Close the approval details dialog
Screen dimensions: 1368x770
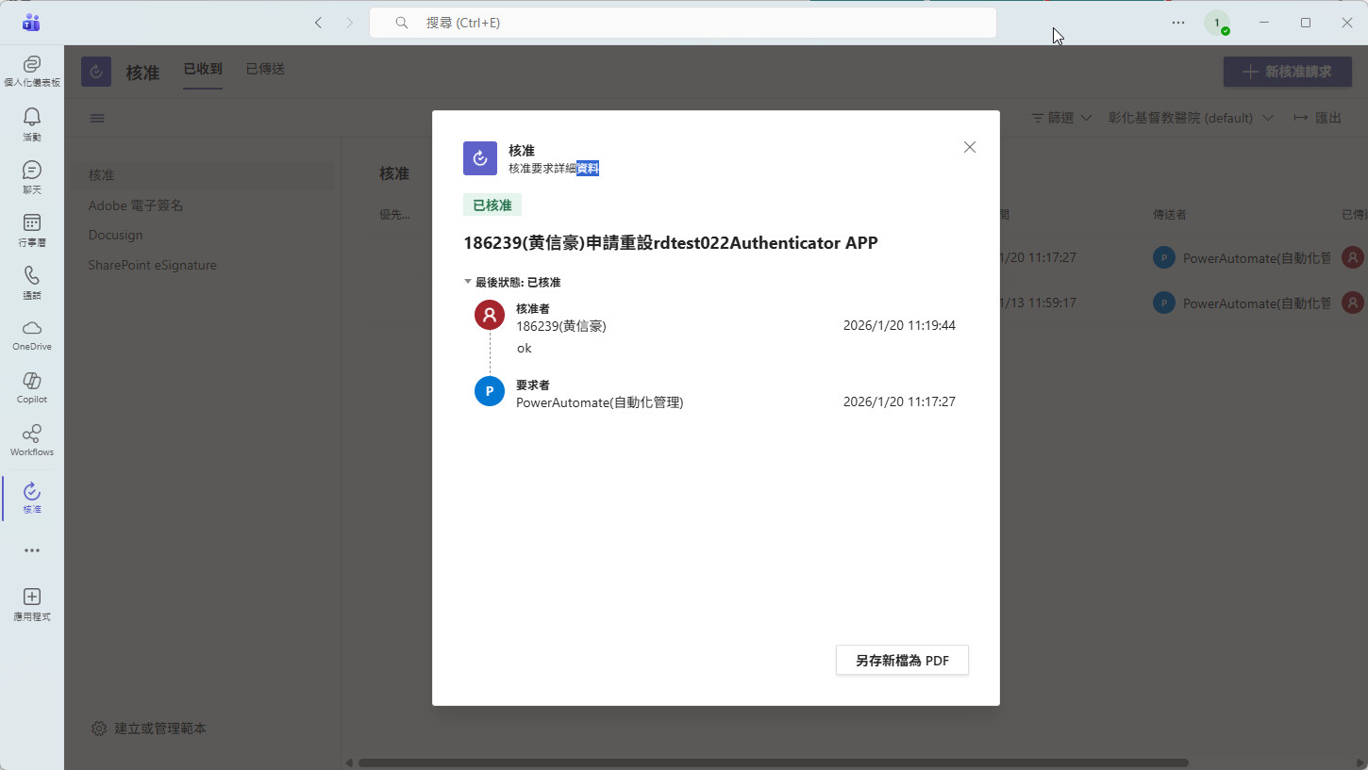tap(969, 147)
